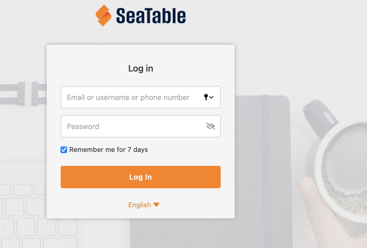
Task: Click the crossed-out eye icon in Password field
Action: (x=211, y=126)
